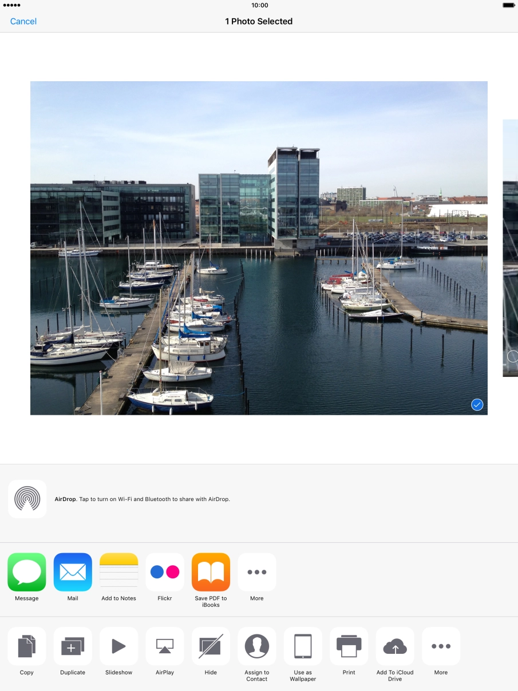Select the next photo's empty circle

pyautogui.click(x=512, y=356)
